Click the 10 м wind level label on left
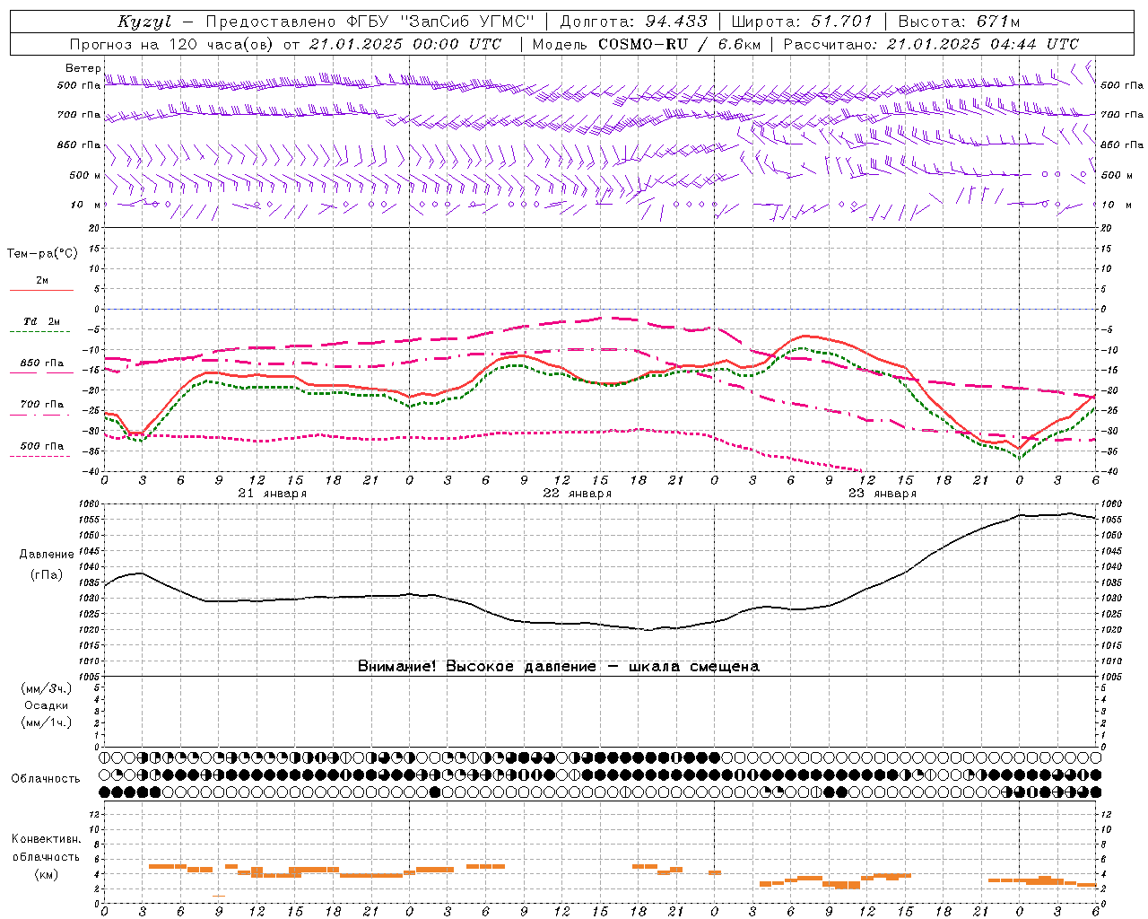Viewport: 1148px width, 919px height. 86,205
